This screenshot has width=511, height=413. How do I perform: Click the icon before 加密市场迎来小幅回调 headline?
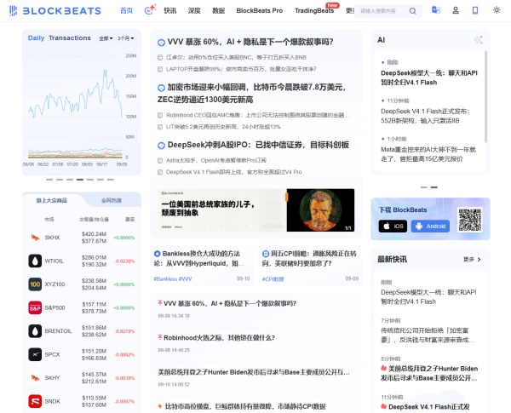tap(161, 88)
